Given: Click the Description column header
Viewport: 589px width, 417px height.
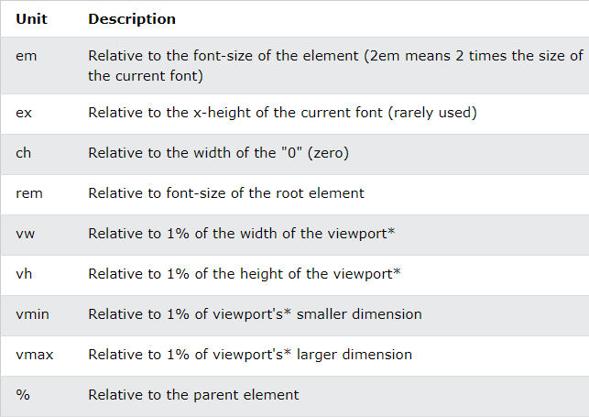Looking at the screenshot, I should point(132,18).
